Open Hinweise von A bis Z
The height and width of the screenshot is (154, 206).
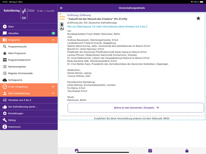[29, 100]
